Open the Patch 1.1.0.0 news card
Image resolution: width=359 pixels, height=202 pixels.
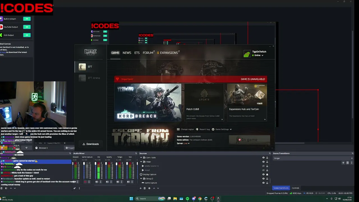(204, 102)
